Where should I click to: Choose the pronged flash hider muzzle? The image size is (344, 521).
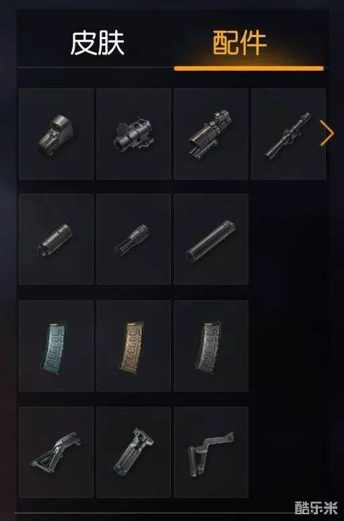tap(133, 239)
